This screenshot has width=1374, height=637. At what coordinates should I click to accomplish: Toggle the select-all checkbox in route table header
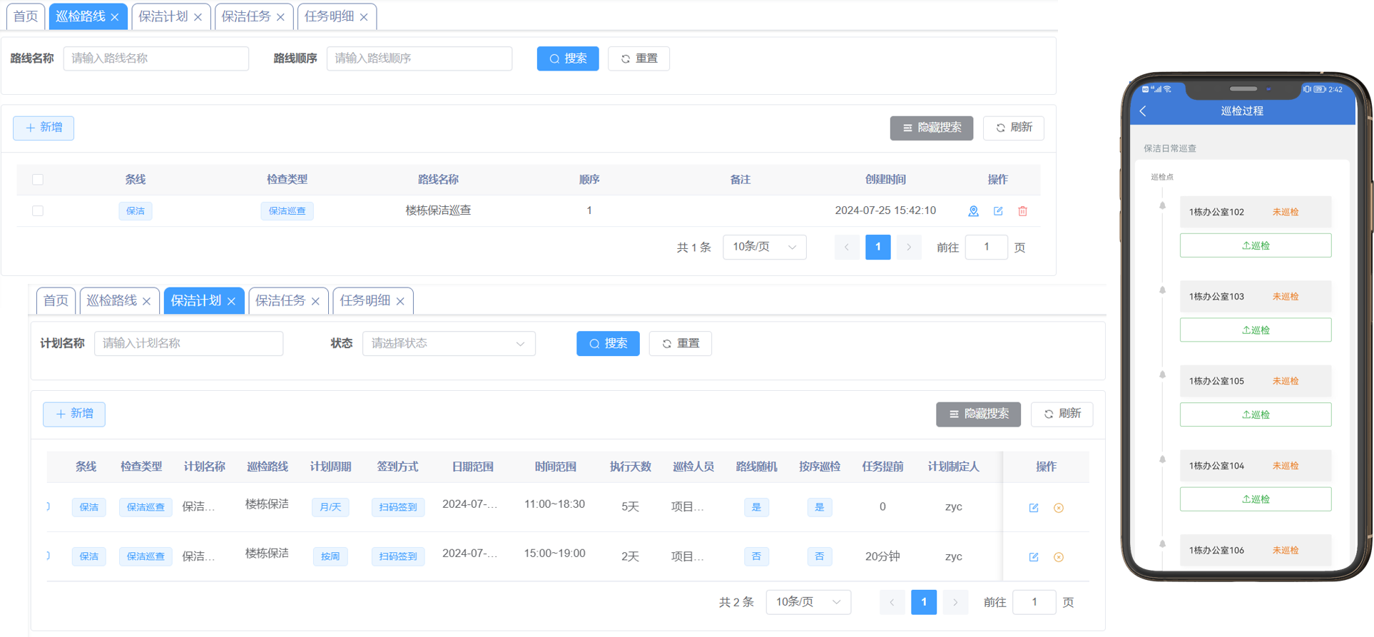38,180
